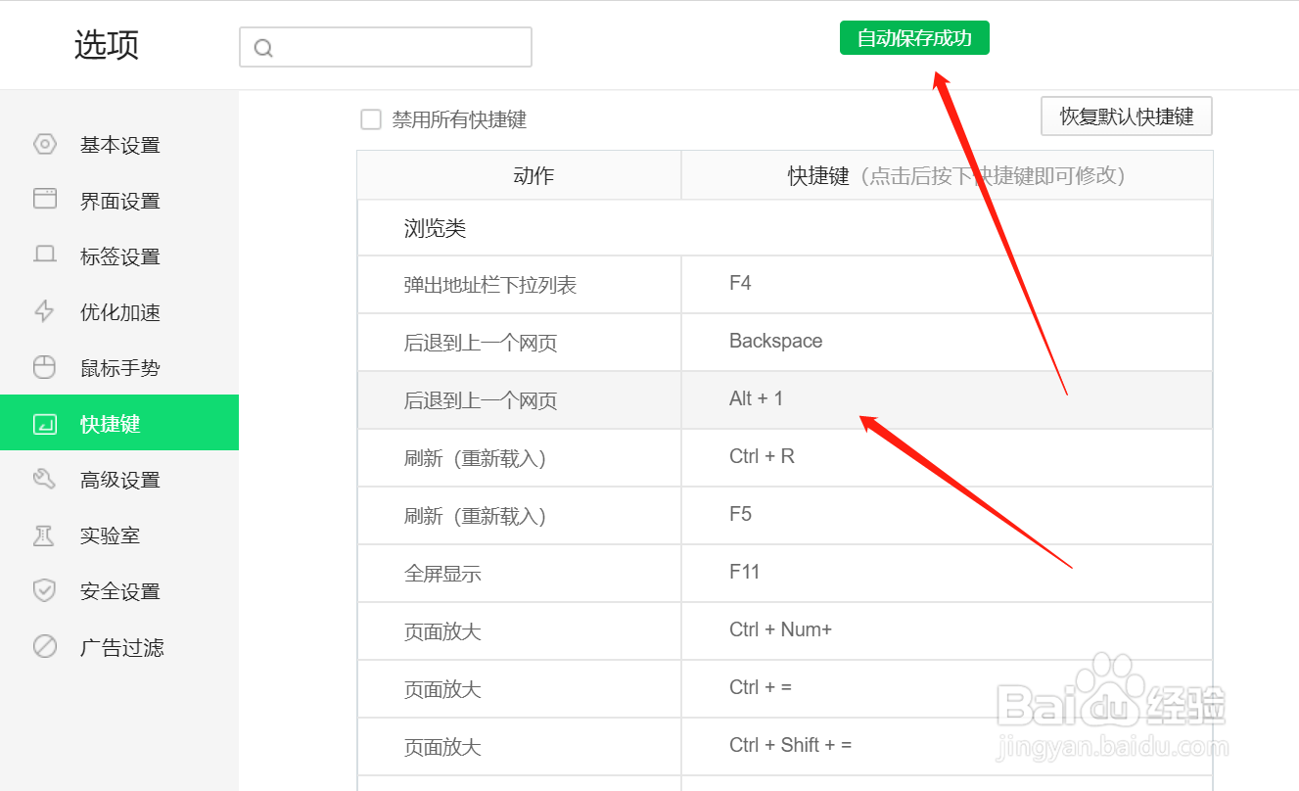1299x791 pixels.
Task: Open 安全设置 in sidebar
Action: point(119,591)
